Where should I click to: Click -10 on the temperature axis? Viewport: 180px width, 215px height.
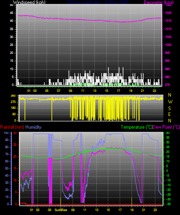169,180
